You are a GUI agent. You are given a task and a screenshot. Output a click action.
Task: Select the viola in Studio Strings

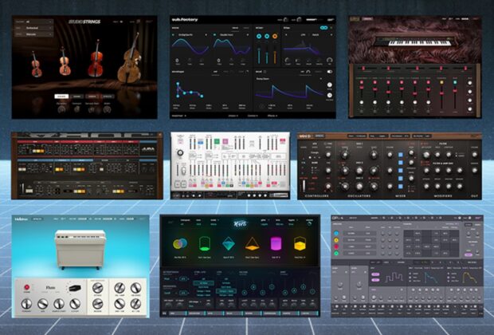click(65, 61)
